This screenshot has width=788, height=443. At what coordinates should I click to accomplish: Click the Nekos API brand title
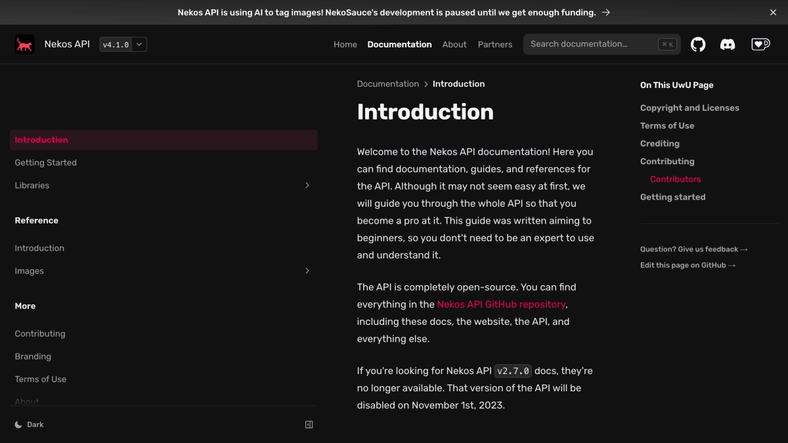pos(67,44)
